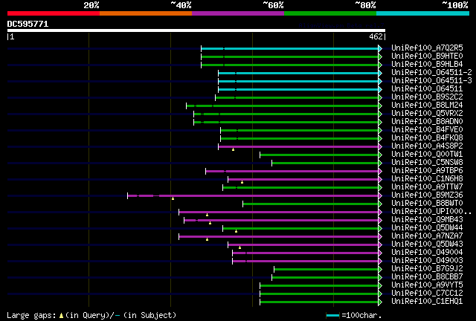Screen dimensions: 476x321
Task: Click the red 20% identity legend segment
Action: pos(54,13)
